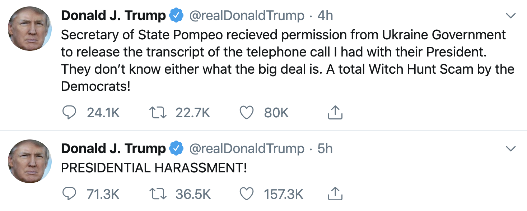
Task: Like the Ukraine transcript tweet
Action: (247, 113)
